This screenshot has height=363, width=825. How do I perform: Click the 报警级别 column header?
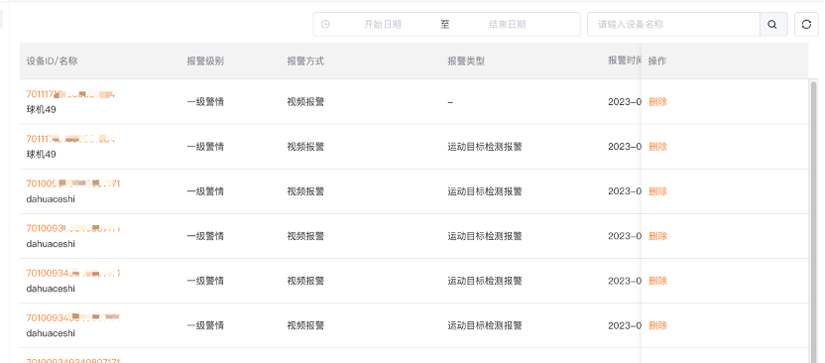tap(205, 61)
